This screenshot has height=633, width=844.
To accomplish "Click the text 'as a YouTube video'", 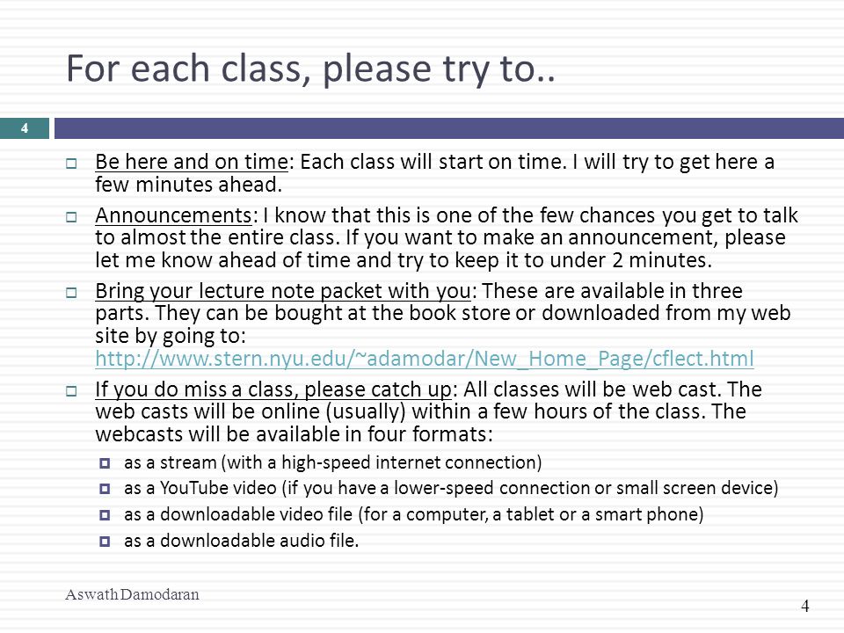I will point(200,488).
